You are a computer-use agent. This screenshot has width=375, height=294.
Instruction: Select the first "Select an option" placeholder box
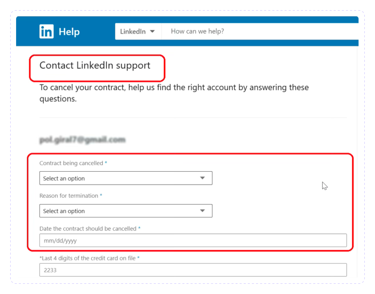point(126,178)
